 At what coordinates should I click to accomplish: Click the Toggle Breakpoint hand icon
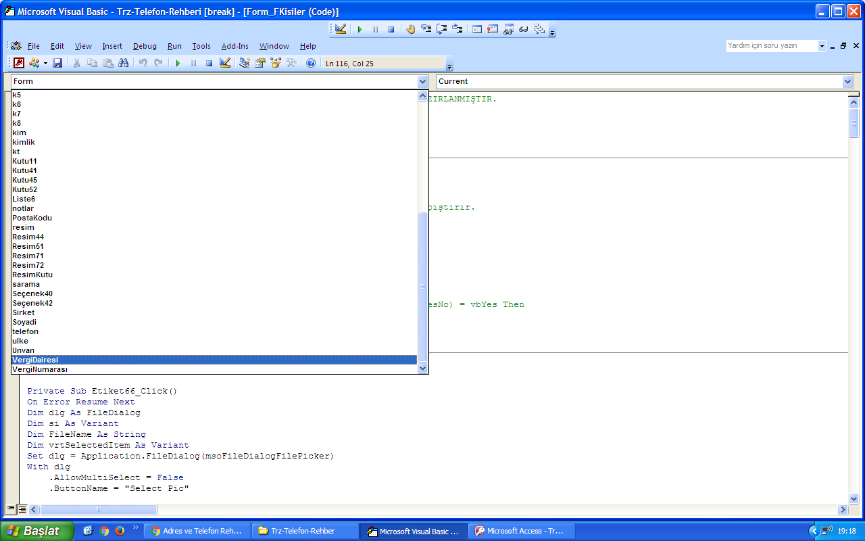tap(411, 29)
